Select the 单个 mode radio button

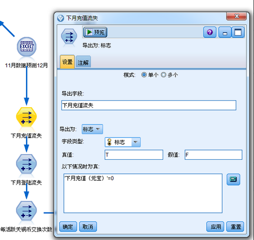(x=144, y=75)
